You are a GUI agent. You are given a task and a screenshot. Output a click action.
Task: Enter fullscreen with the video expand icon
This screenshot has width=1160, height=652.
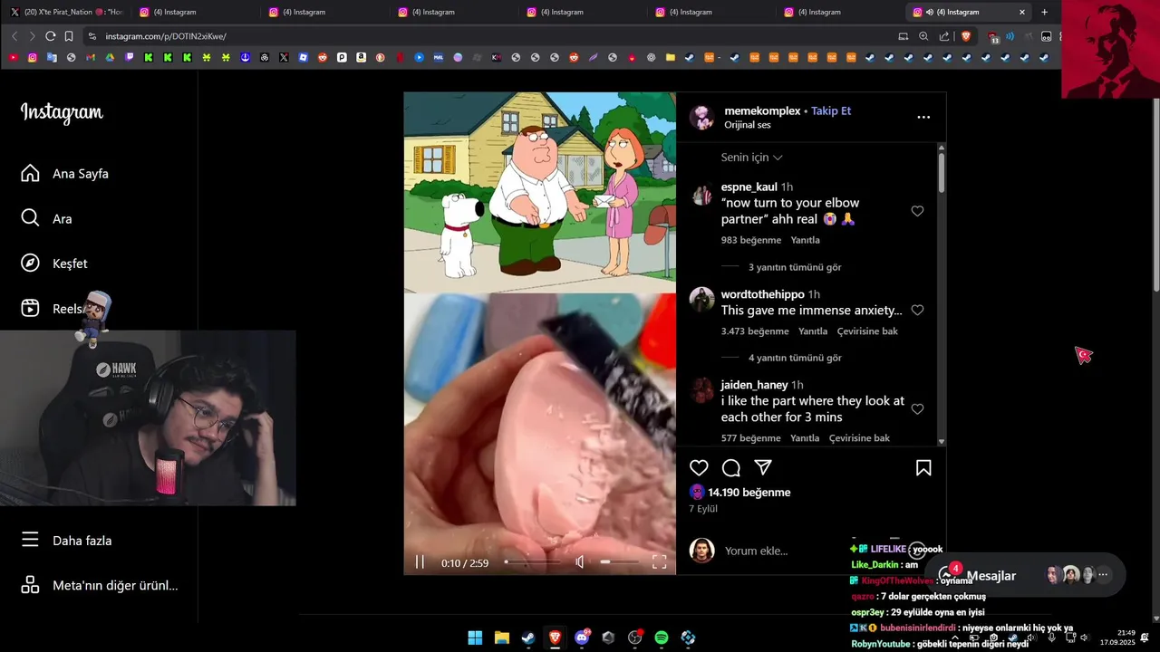[x=659, y=562]
